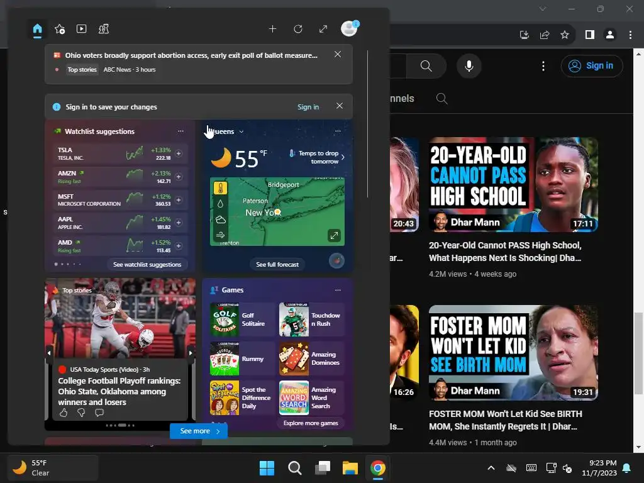Viewport: 644px width, 483px height.
Task: Click YouTube Sign in button
Action: 592,65
